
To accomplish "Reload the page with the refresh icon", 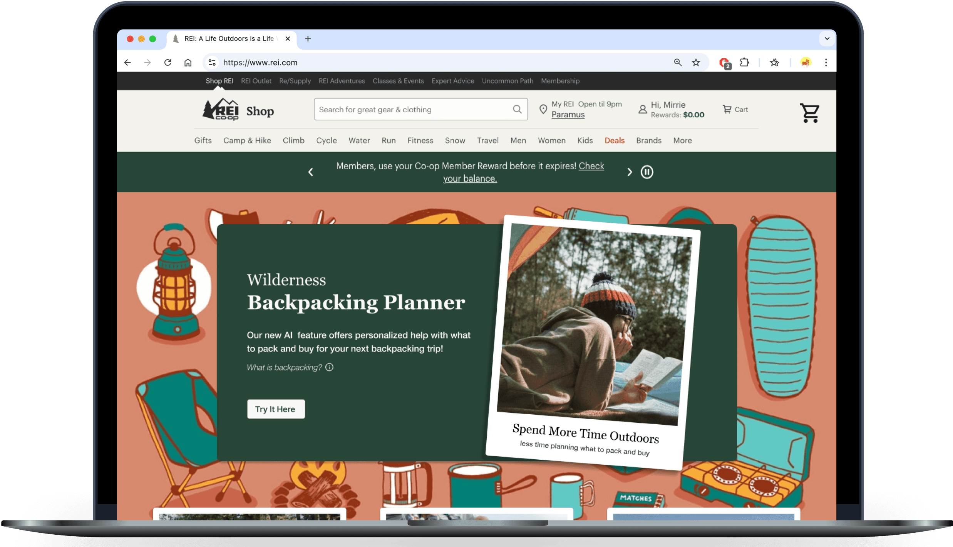I will pyautogui.click(x=167, y=62).
